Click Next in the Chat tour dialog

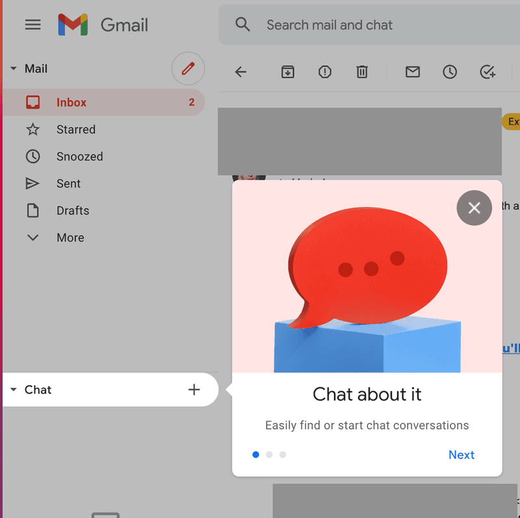[x=461, y=454]
